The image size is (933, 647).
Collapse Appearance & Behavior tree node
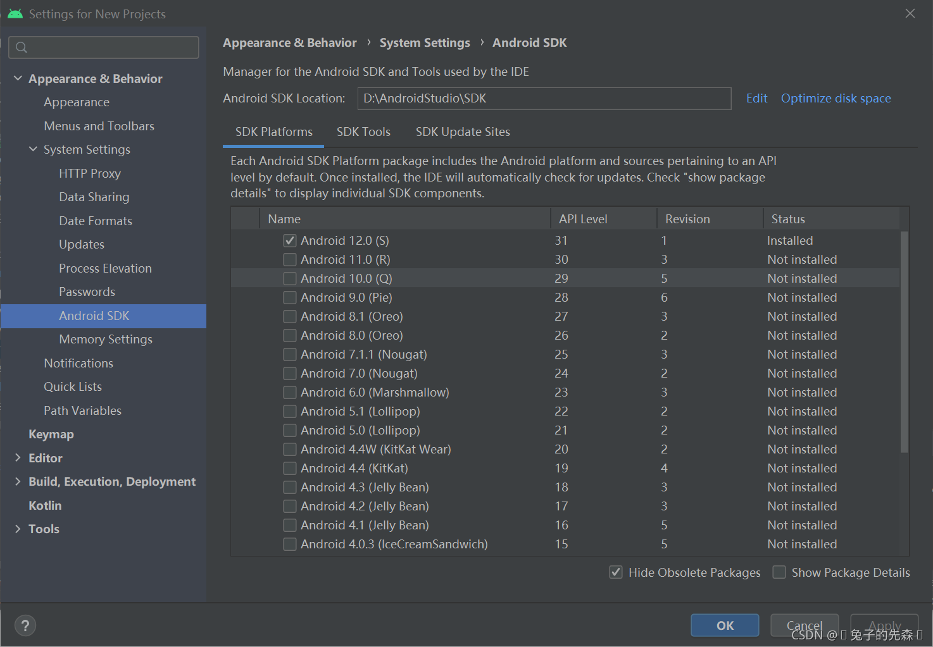coord(18,78)
